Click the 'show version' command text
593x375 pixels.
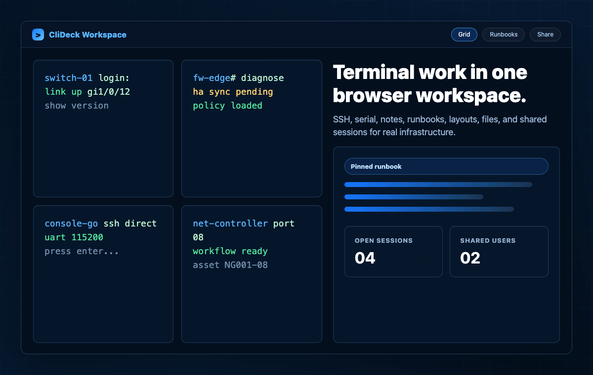77,106
